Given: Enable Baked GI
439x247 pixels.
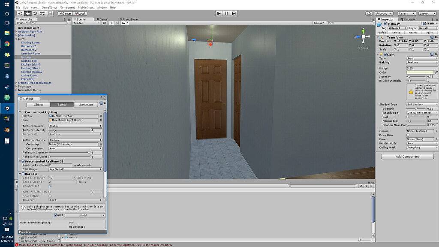Looking at the screenshot, I should [22, 173].
